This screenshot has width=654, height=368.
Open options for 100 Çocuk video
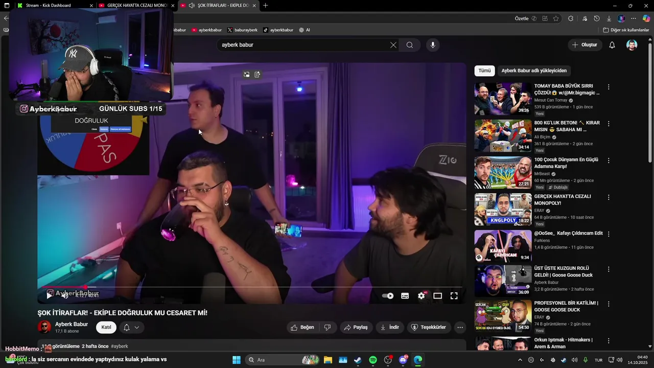609,160
